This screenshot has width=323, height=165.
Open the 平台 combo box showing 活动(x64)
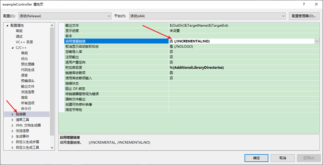point(283,16)
